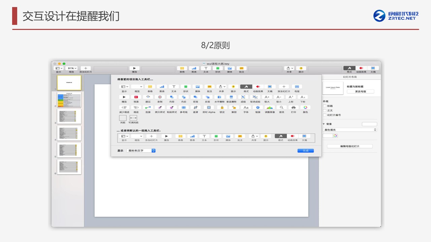This screenshot has width=431, height=242.
Task: Switch to 动画效果 tab in top toolbar
Action: 361,68
